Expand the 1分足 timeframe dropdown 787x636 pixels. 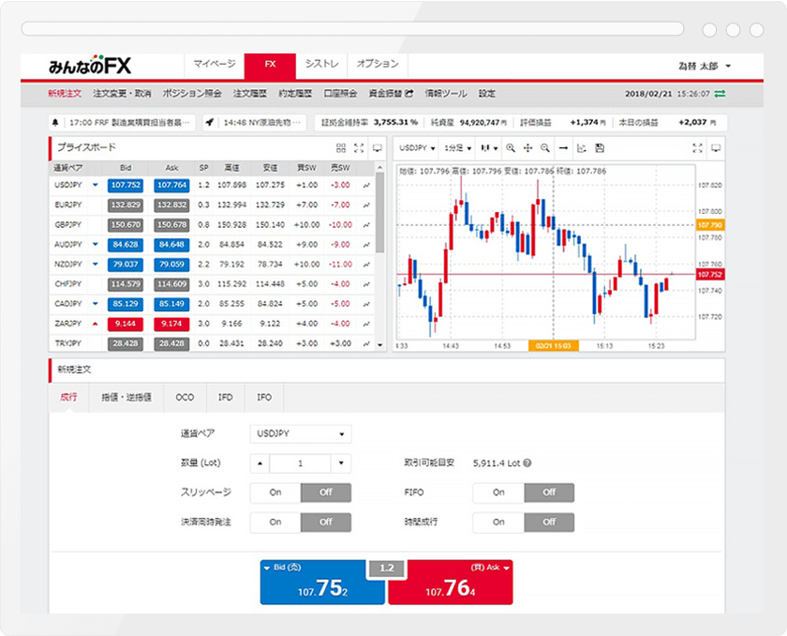coord(457,148)
